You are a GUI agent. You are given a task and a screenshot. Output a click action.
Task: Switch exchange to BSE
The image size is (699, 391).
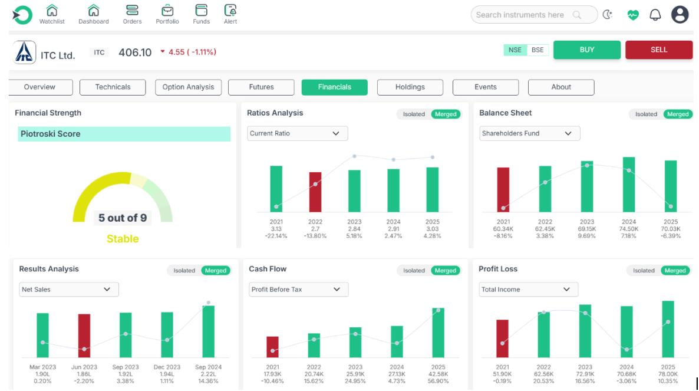click(538, 50)
